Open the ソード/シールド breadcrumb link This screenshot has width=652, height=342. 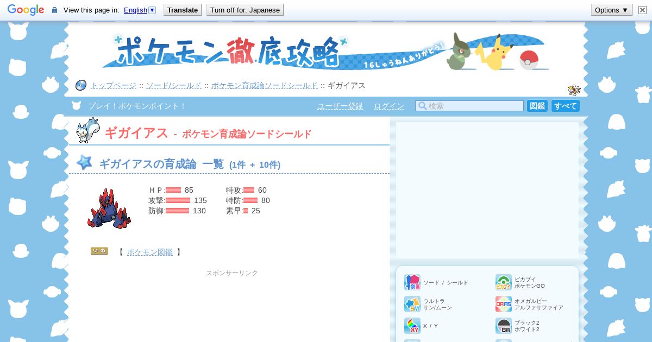click(x=173, y=85)
